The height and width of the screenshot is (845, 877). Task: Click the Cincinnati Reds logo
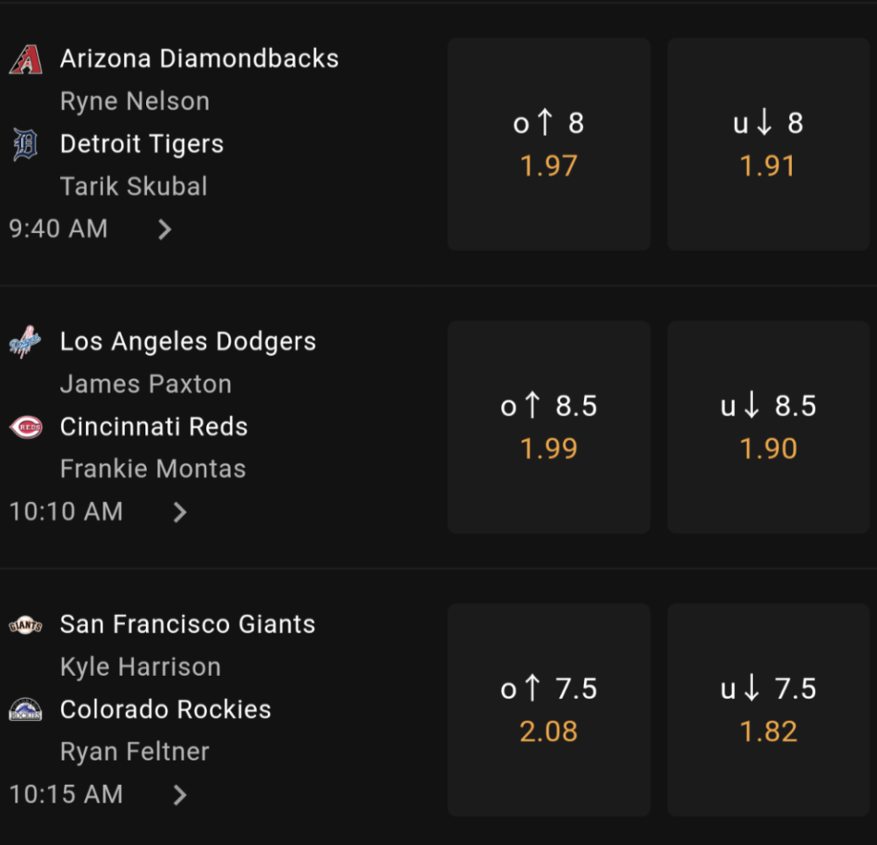pos(25,428)
